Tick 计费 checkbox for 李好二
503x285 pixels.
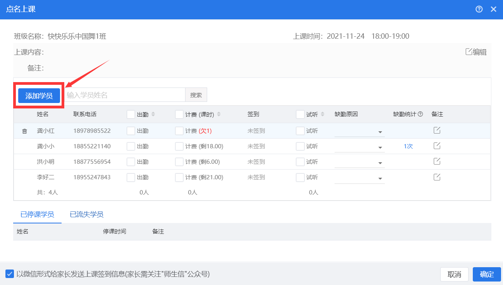click(179, 177)
